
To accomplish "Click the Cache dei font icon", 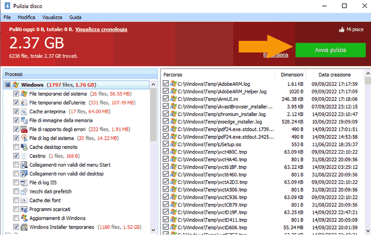I will pyautogui.click(x=24, y=200).
